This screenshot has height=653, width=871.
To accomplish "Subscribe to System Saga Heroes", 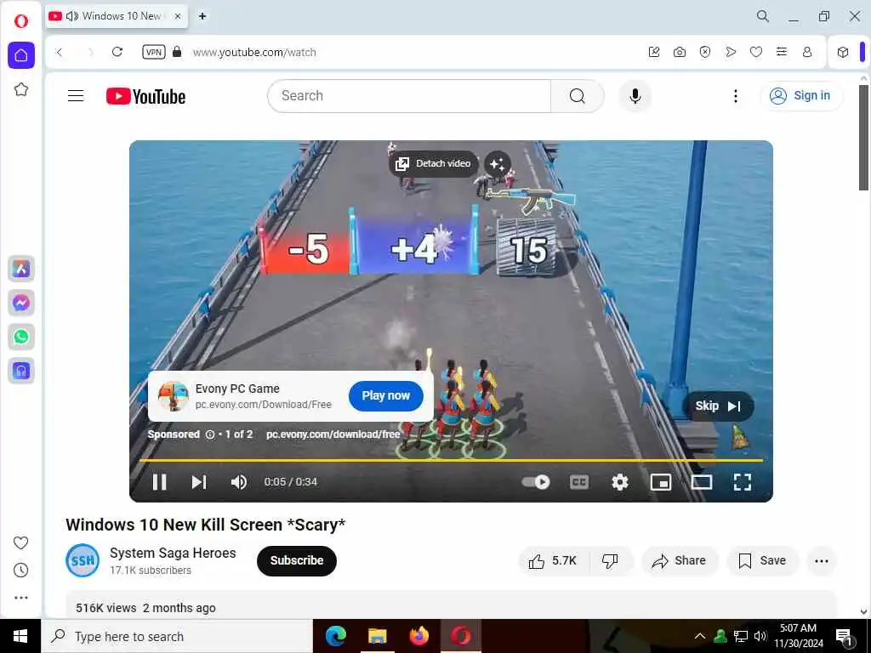I will 297,561.
